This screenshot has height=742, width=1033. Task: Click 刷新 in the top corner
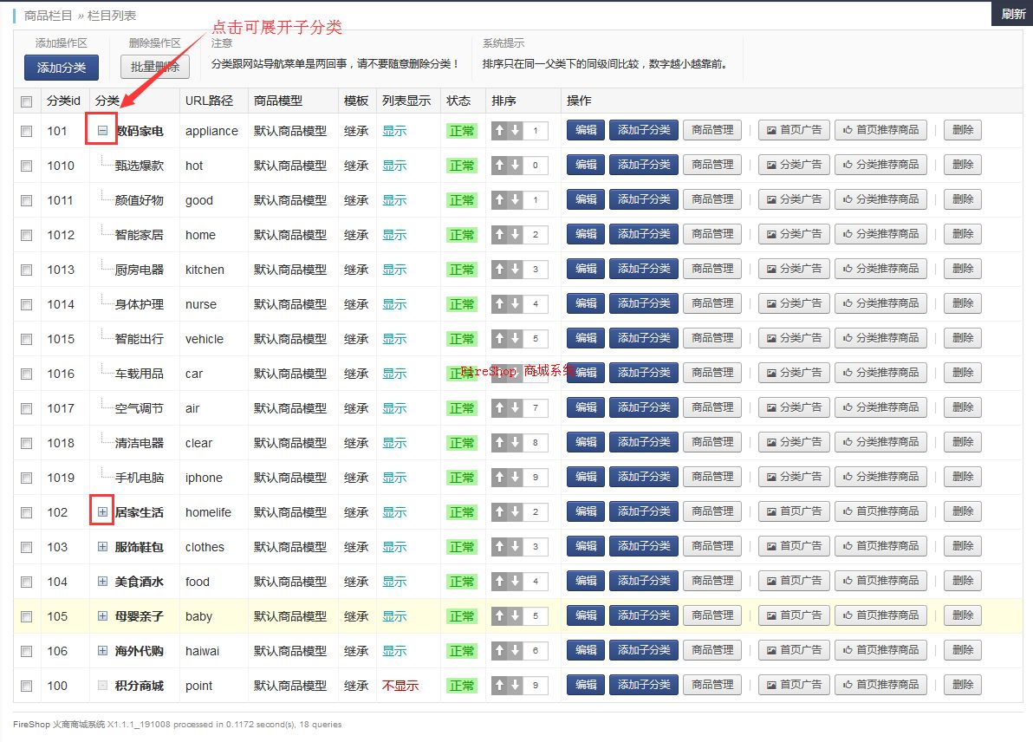[x=1012, y=14]
